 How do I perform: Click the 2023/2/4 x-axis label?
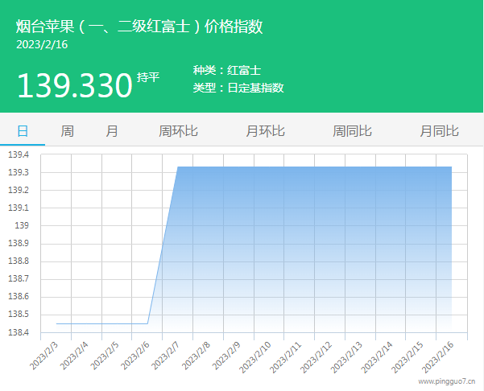(74, 356)
